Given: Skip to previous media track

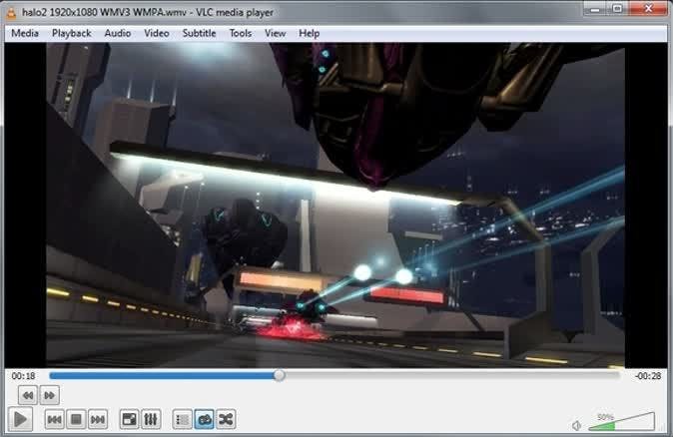Looking at the screenshot, I should [55, 420].
